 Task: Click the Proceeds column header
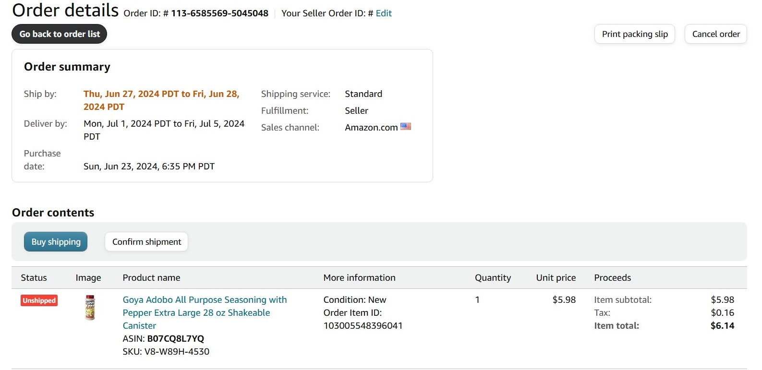tap(613, 278)
